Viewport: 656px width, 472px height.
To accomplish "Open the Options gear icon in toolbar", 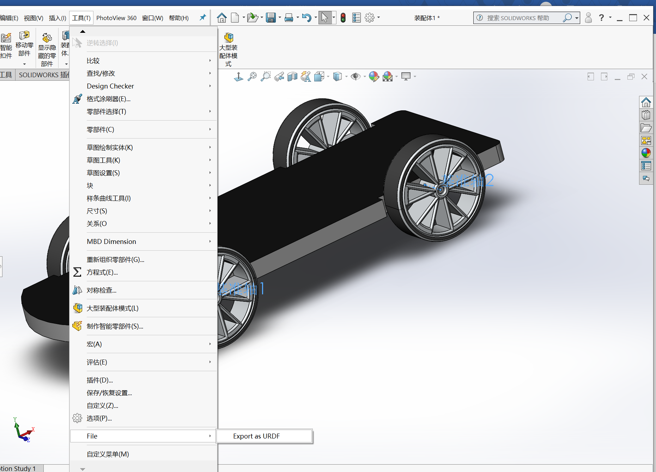I will (370, 18).
